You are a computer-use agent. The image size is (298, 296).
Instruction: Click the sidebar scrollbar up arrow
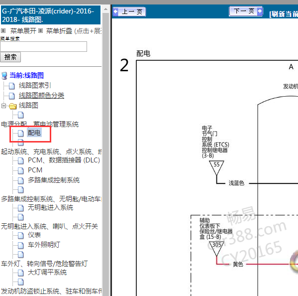[105, 9]
